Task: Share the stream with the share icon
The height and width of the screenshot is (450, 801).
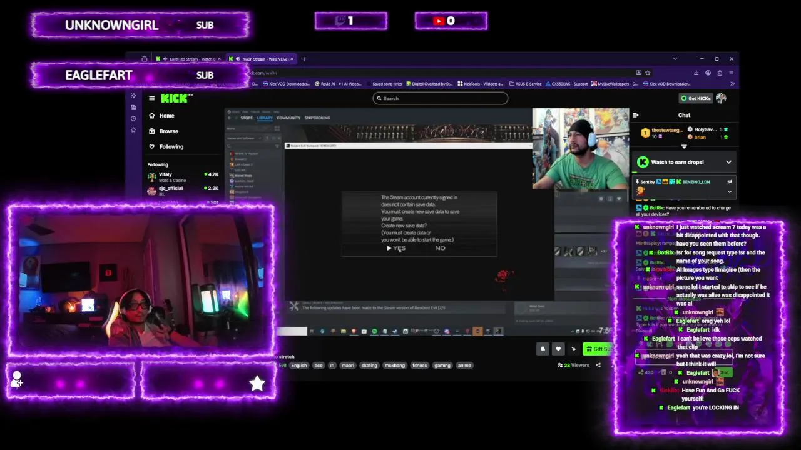Action: tap(598, 365)
